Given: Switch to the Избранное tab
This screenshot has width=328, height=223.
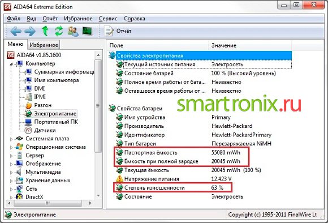Looking at the screenshot, I should click(44, 45).
